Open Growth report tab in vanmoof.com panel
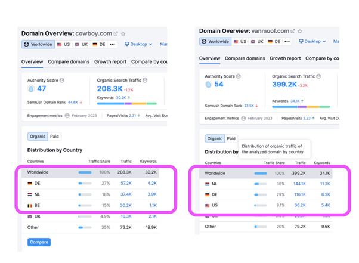The height and width of the screenshot is (263, 359). [285, 58]
